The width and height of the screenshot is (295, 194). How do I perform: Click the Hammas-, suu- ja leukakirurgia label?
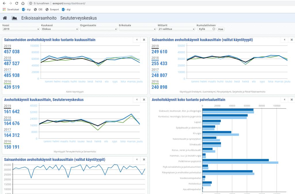click(185, 156)
